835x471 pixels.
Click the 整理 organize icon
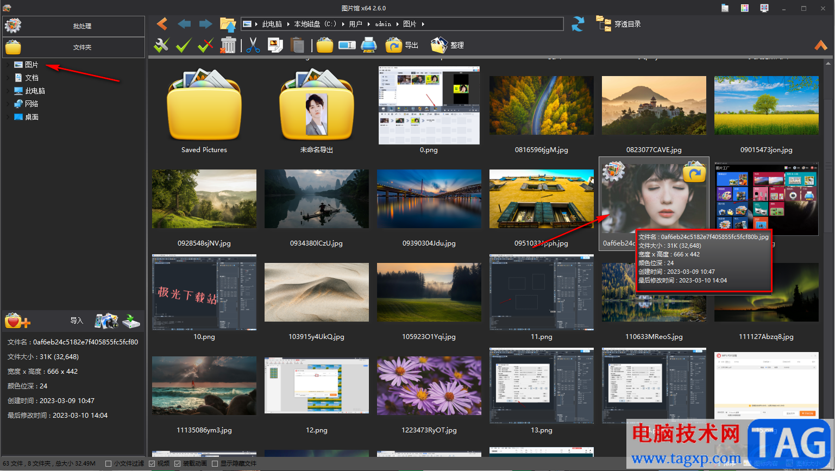click(439, 45)
